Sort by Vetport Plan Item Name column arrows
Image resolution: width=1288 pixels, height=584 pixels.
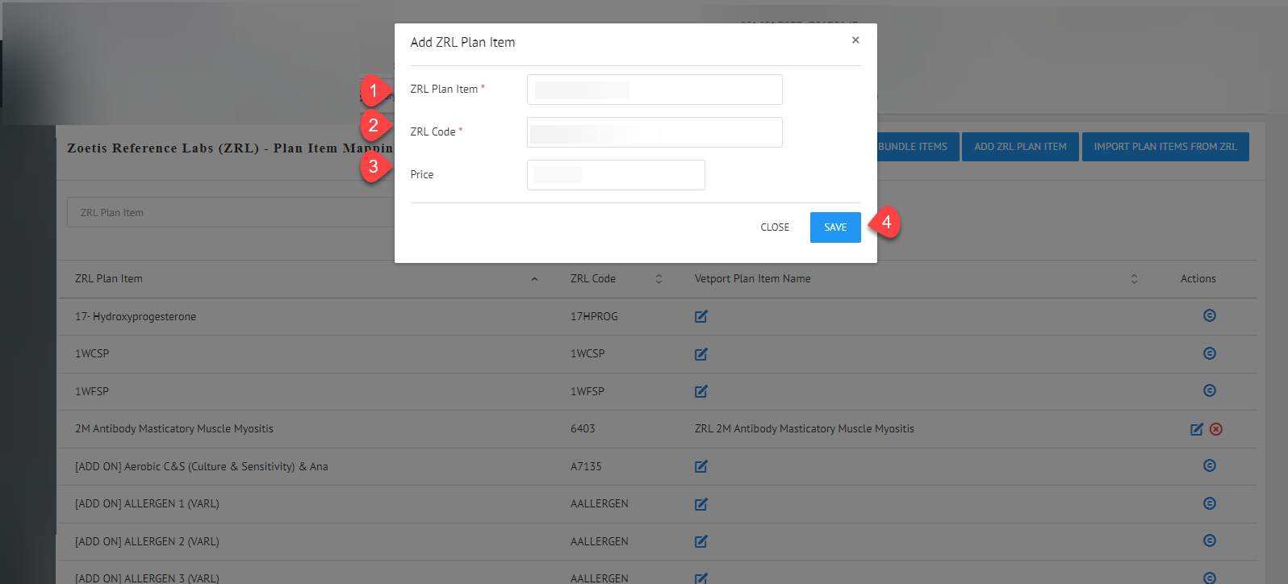1134,279
